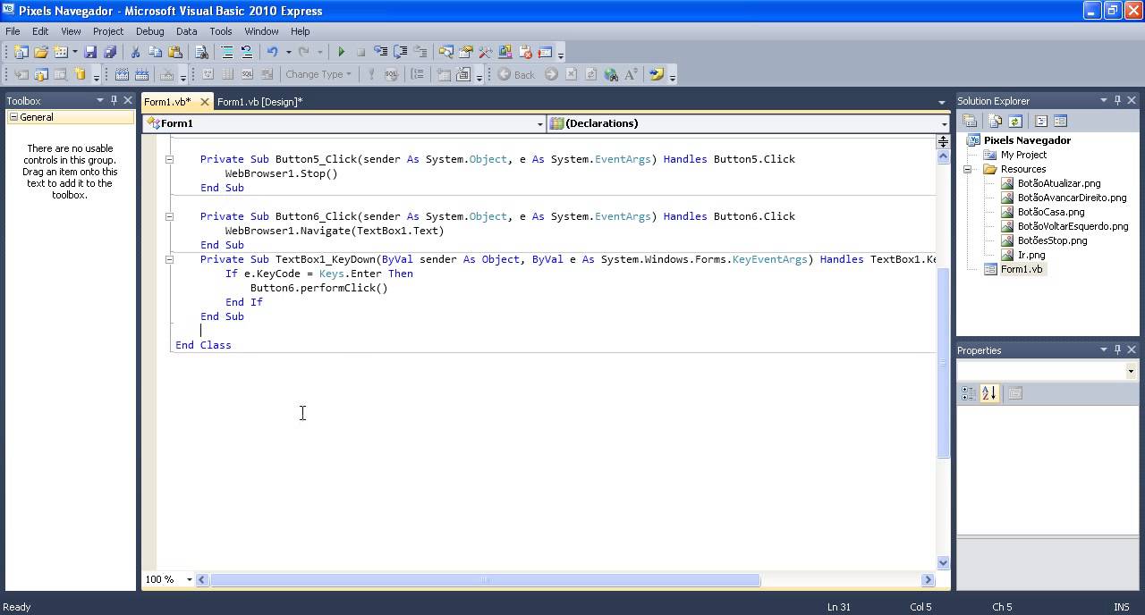Open the Project menu
Viewport: 1145px width, 615px height.
click(108, 30)
